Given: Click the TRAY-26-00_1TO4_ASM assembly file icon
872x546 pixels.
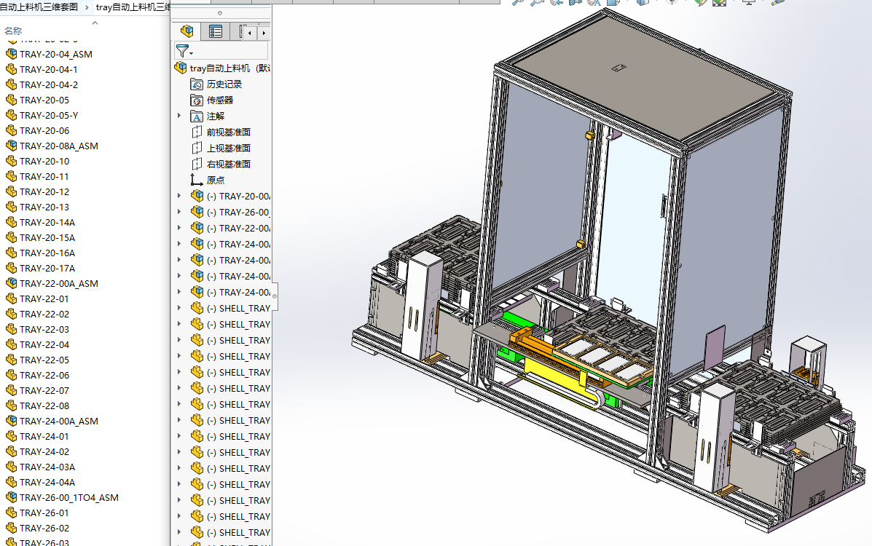Looking at the screenshot, I should click(11, 497).
